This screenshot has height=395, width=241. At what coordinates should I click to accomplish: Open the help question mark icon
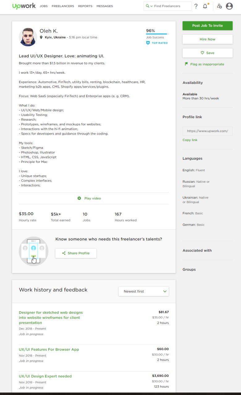pos(196,6)
